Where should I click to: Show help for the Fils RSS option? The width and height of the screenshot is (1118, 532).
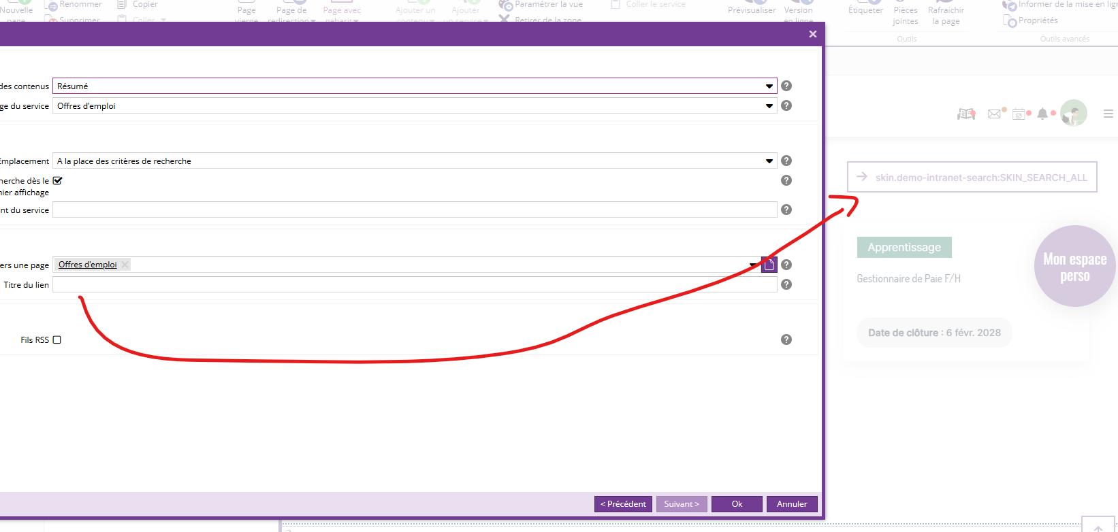[x=786, y=339]
